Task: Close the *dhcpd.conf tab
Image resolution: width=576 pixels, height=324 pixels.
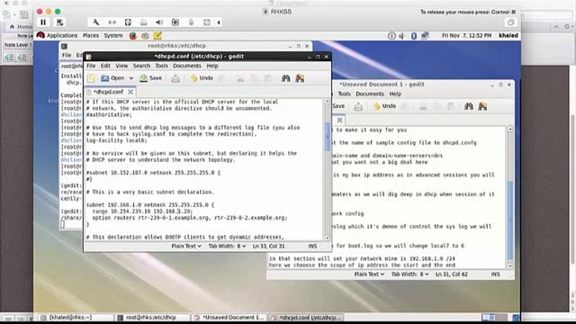Action: (x=130, y=92)
